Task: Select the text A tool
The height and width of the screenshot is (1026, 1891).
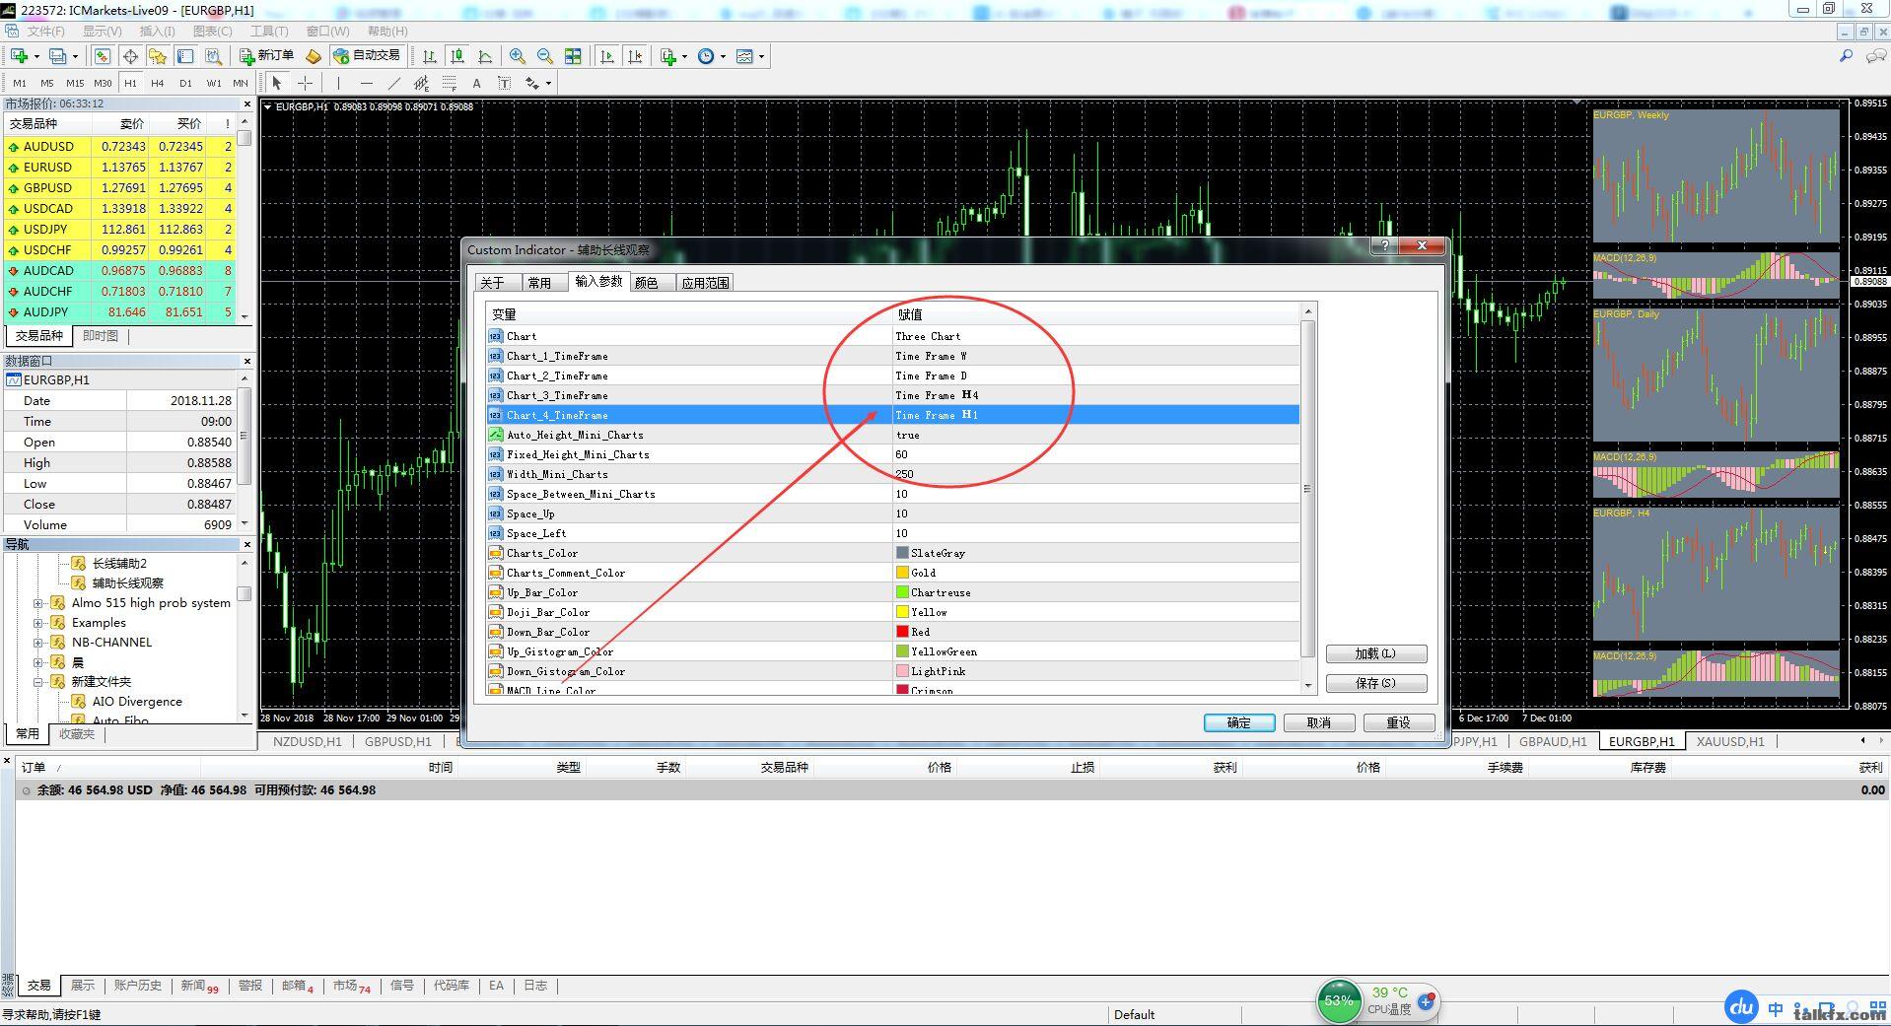Action: (476, 83)
